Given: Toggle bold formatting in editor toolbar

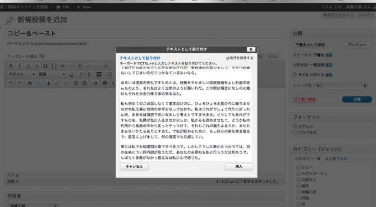Looking at the screenshot, I should click(x=11, y=66).
